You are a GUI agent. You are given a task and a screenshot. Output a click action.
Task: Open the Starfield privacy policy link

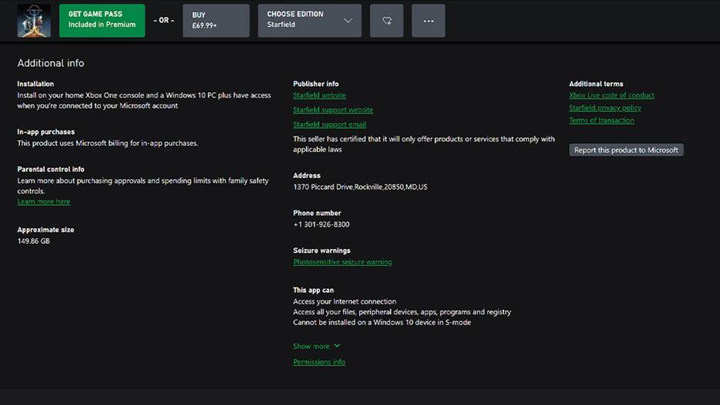coord(605,108)
